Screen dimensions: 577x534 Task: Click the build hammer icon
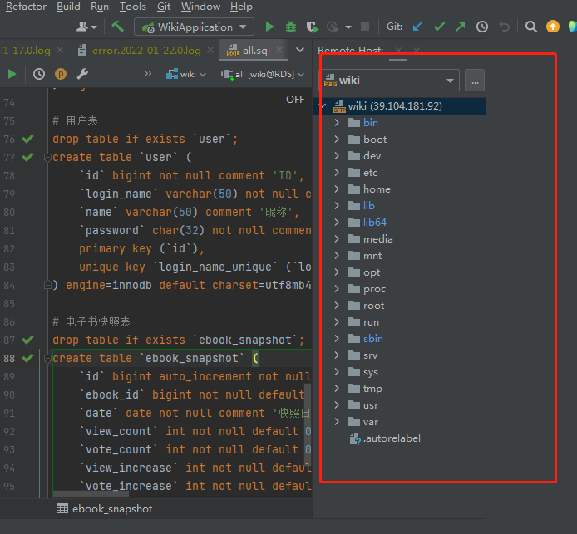[x=118, y=27]
